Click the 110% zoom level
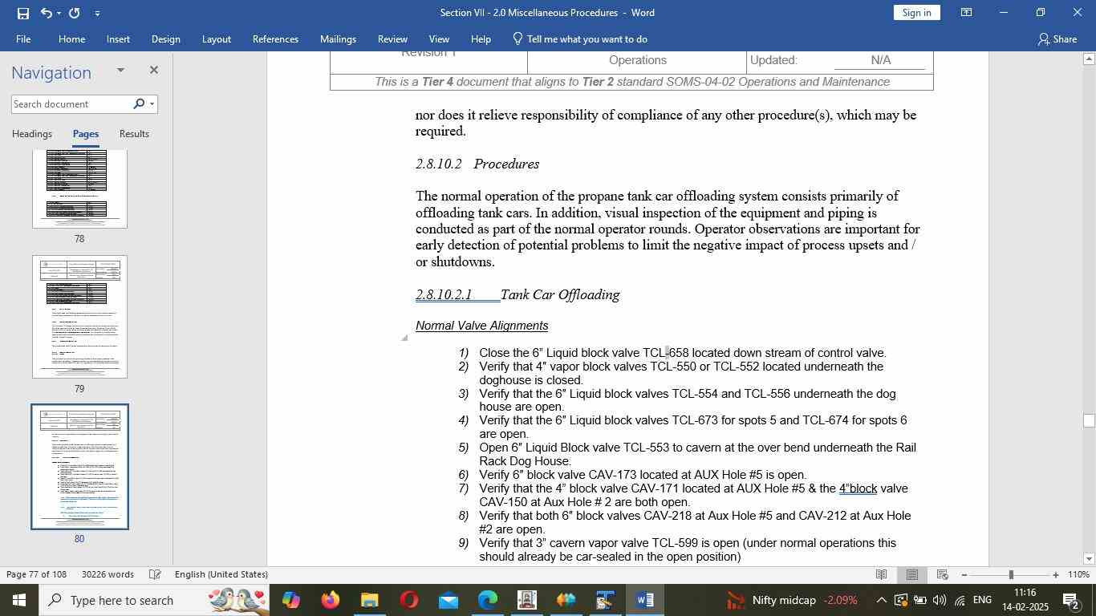 coord(1079,574)
